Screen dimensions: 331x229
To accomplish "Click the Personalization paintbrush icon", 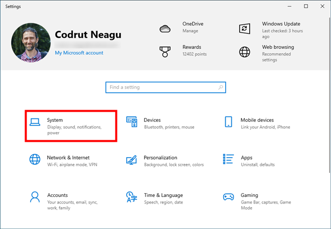I will [131, 160].
